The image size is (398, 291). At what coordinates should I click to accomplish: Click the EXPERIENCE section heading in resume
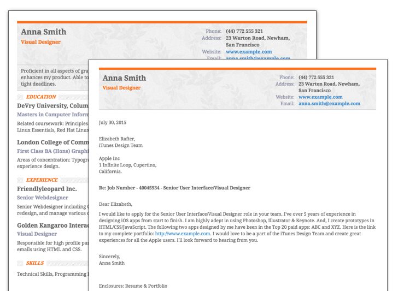42,180
